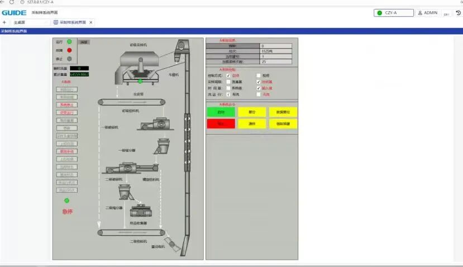The width and height of the screenshot is (463, 267).
Task: Click the browser refresh icon
Action: [12, 2]
